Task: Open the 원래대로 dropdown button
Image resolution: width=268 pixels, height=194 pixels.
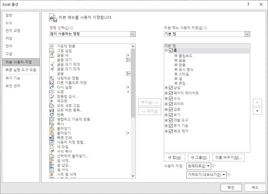Action: [x=199, y=166]
